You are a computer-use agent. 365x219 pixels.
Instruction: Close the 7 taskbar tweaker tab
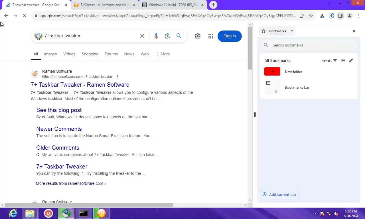click(66, 5)
